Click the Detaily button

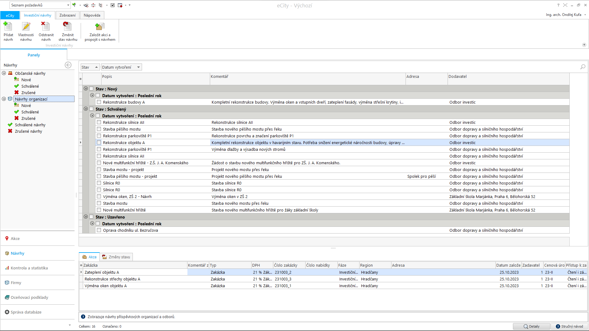(x=532, y=326)
